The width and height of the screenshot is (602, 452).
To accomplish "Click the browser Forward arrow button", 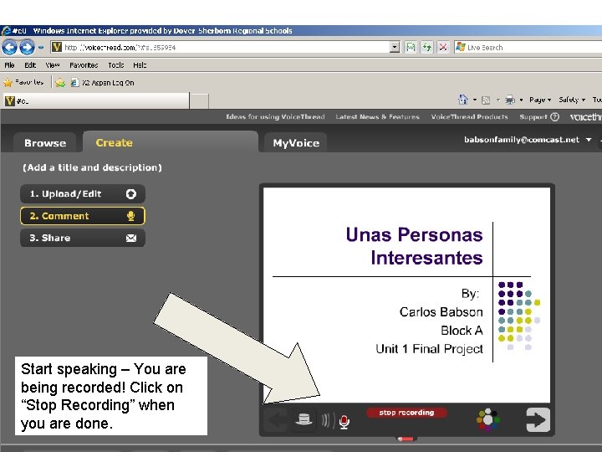I will pos(27,47).
